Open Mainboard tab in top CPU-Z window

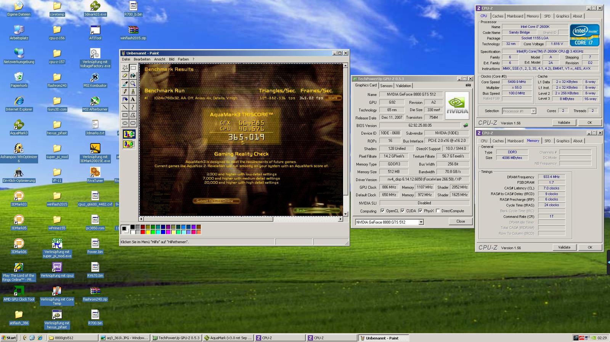(515, 16)
